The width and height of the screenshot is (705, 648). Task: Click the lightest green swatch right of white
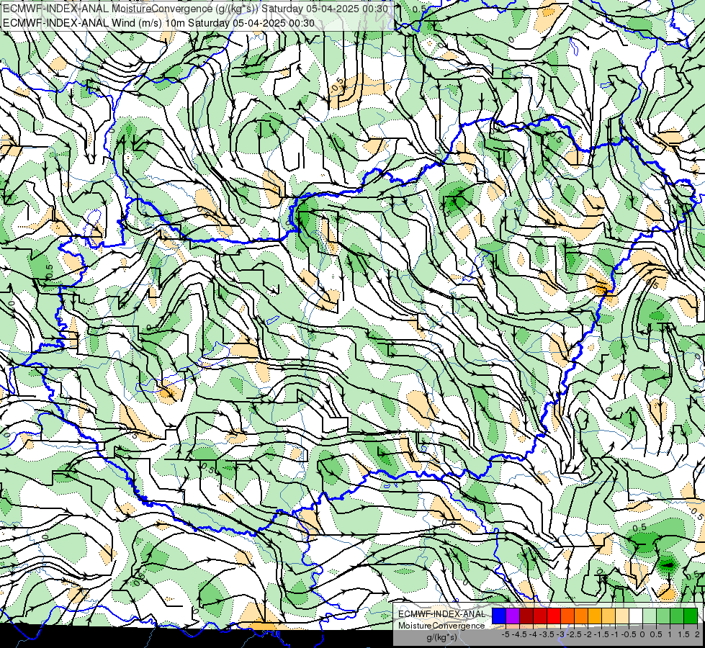point(650,616)
